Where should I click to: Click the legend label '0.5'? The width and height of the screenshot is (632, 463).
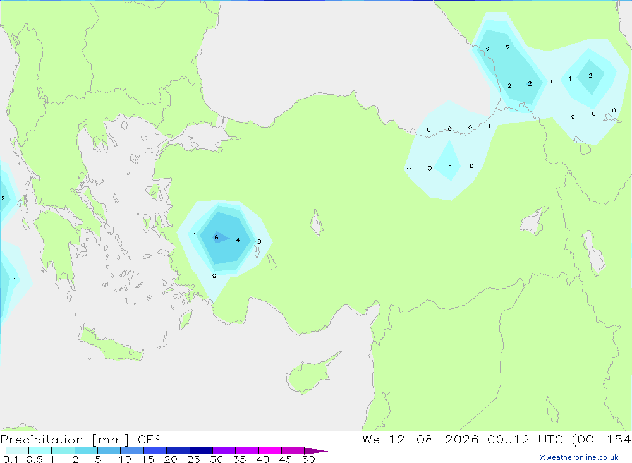click(x=34, y=459)
